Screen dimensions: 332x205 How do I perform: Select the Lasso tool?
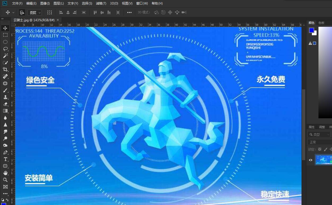click(x=5, y=49)
